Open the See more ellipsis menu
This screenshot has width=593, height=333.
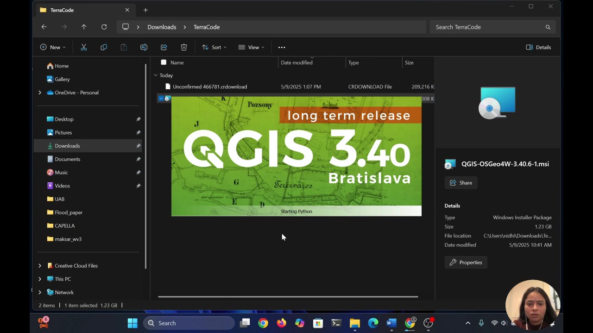pyautogui.click(x=282, y=47)
